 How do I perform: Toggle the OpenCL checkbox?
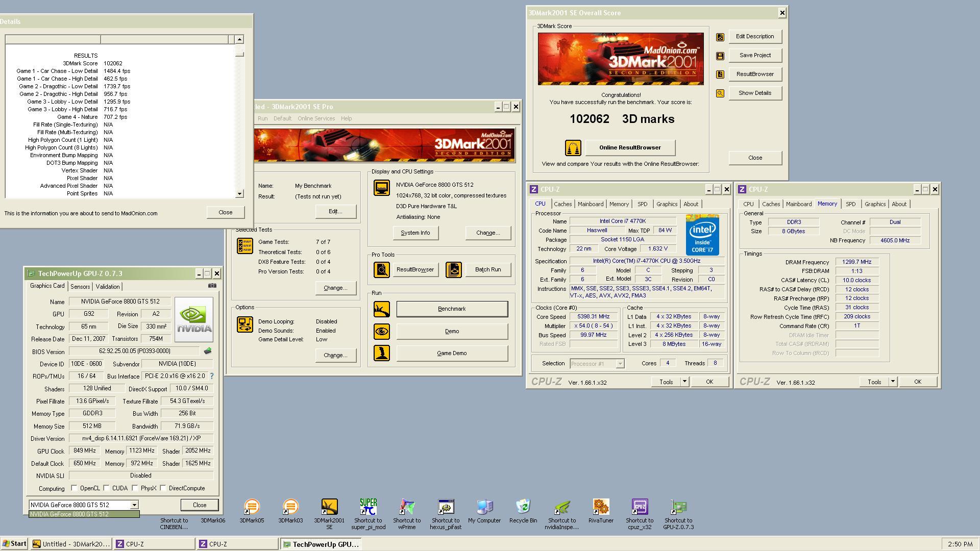[75, 488]
